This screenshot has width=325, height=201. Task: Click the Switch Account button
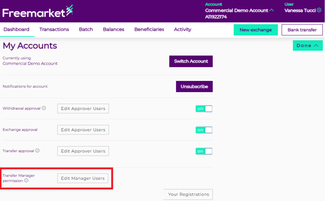191,61
